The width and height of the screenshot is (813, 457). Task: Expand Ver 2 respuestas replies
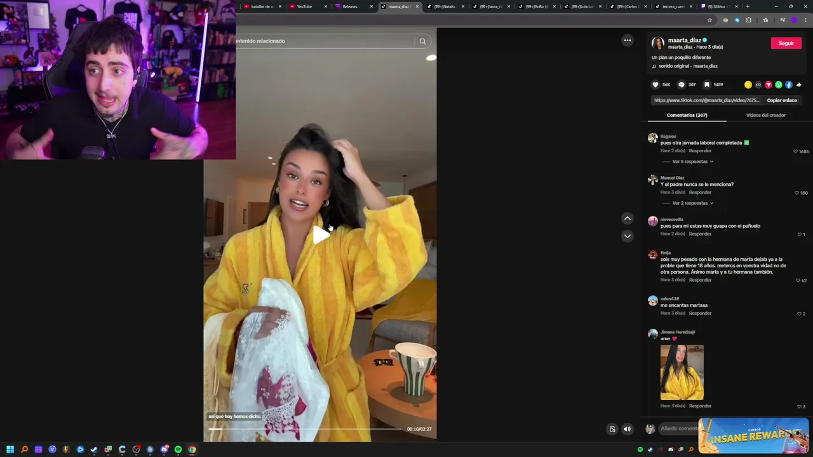pos(693,203)
